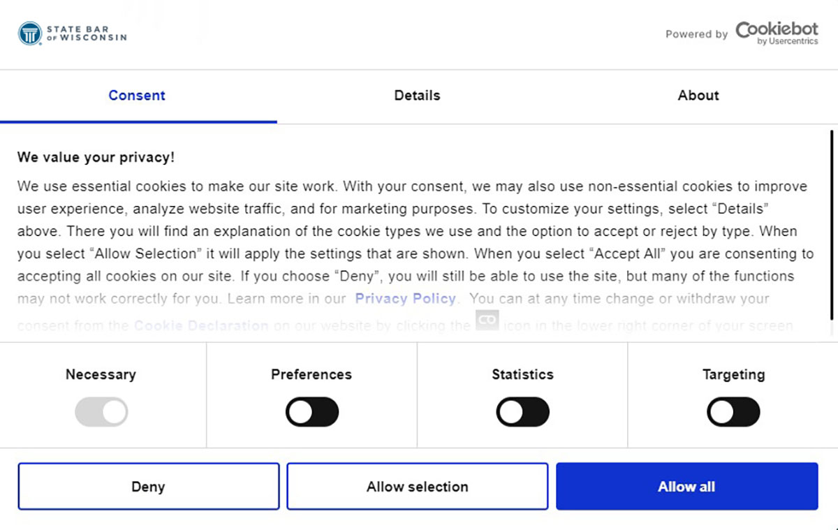Open the About tab
The height and width of the screenshot is (530, 838).
pos(698,96)
